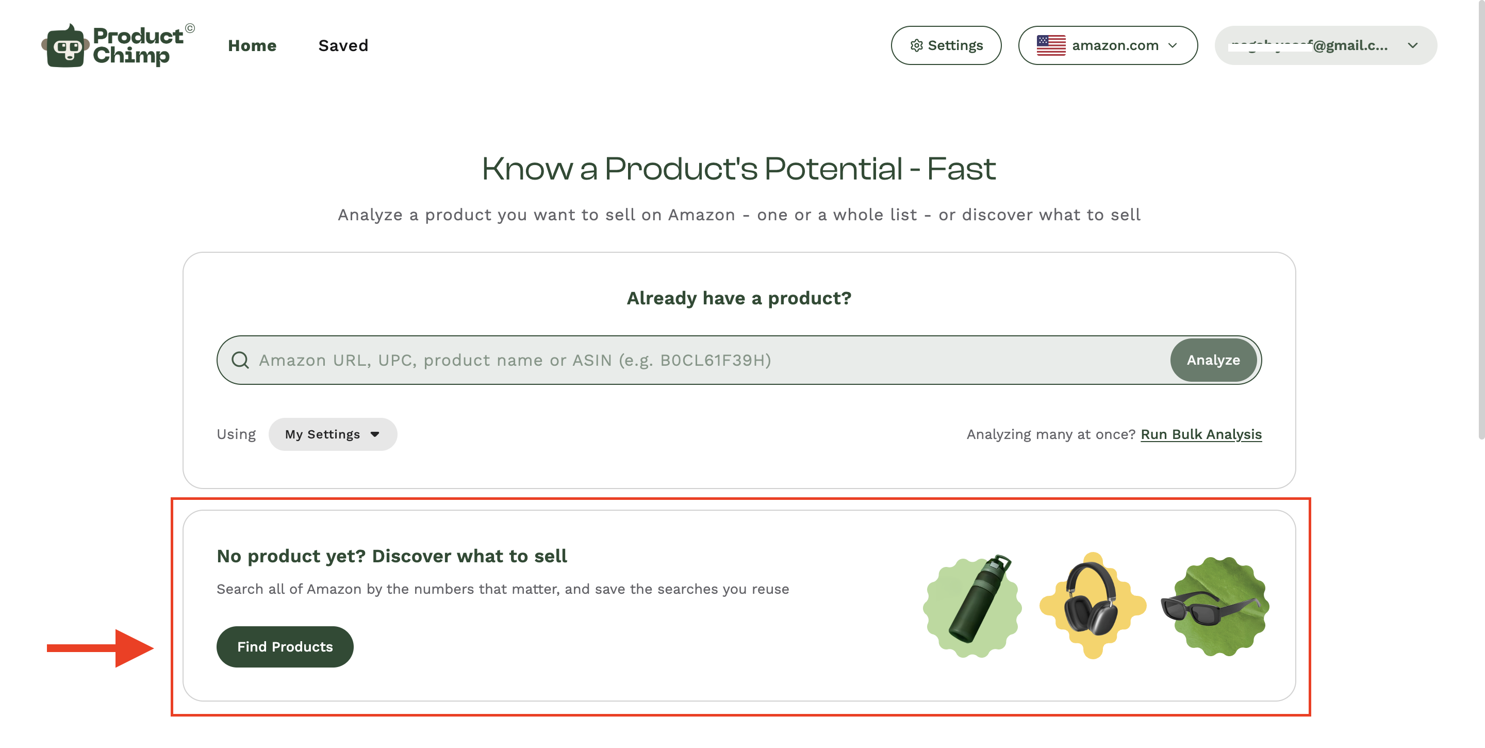
Task: Click the search magnifier icon
Action: pos(240,361)
